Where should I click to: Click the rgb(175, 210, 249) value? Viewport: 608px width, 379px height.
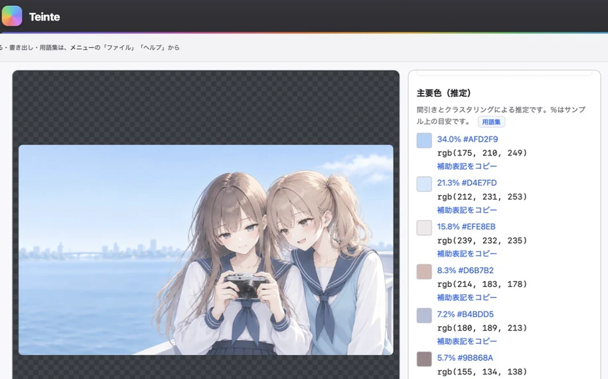point(482,153)
